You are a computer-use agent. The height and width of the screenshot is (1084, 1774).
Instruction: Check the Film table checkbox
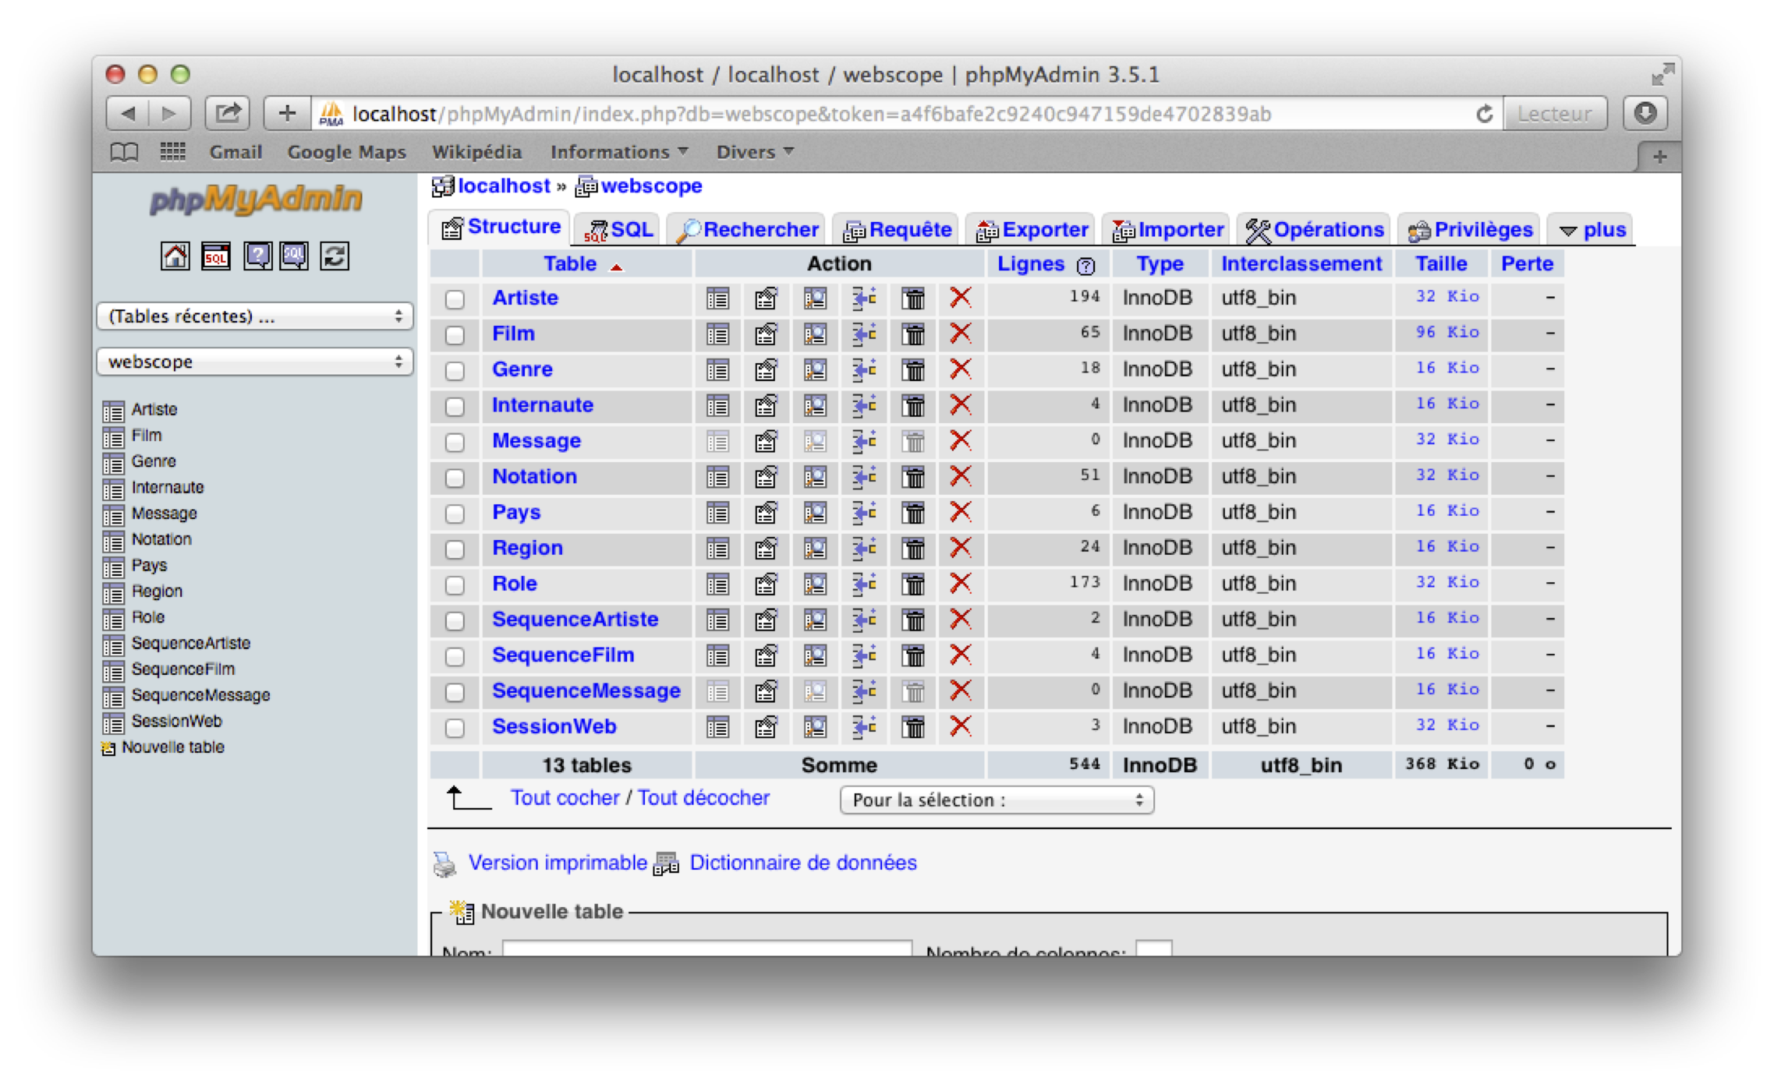[x=455, y=334]
